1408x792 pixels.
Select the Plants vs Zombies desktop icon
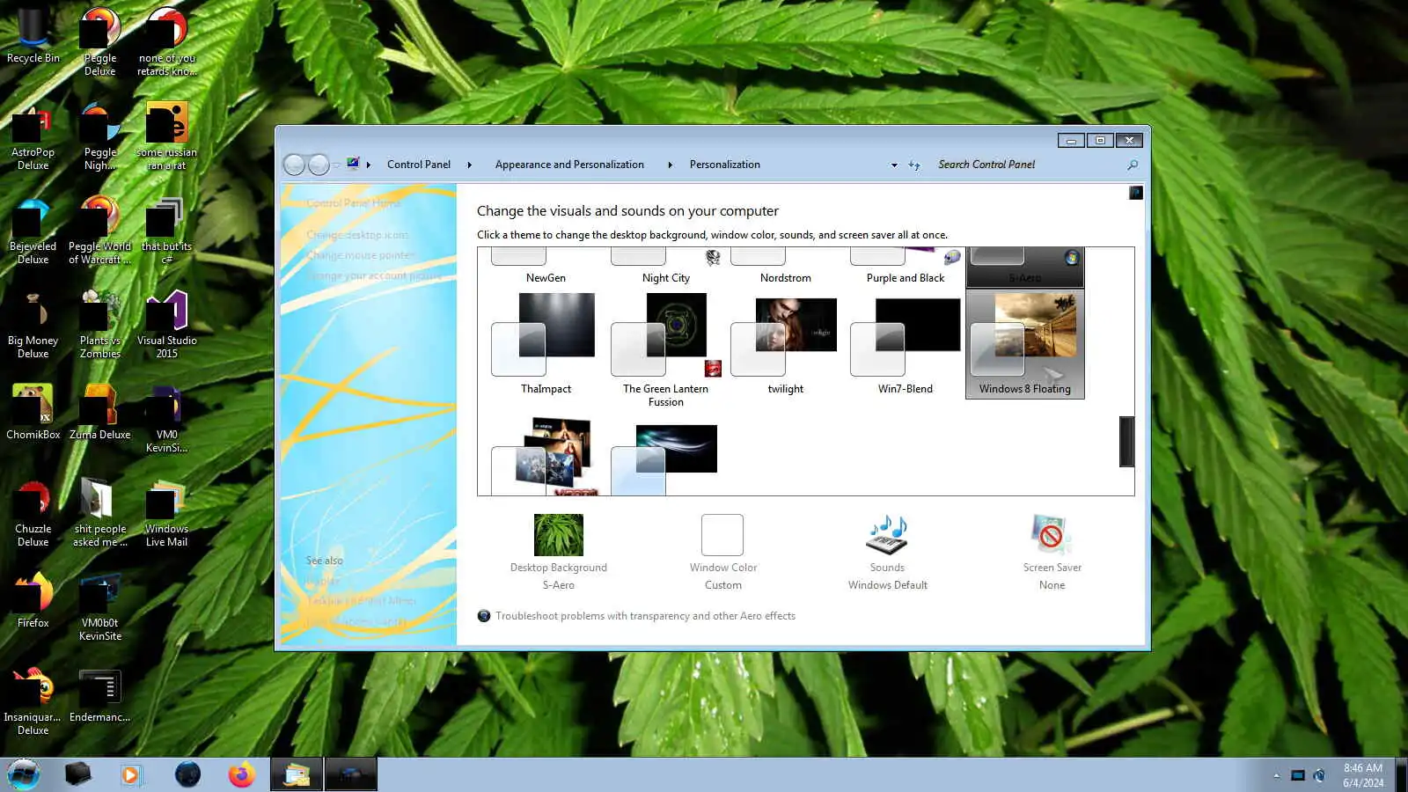click(100, 324)
